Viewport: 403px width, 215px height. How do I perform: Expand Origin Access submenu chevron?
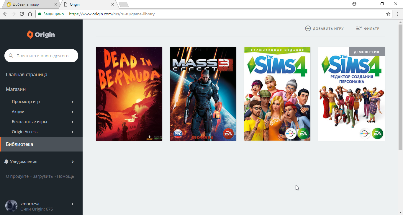(x=73, y=132)
